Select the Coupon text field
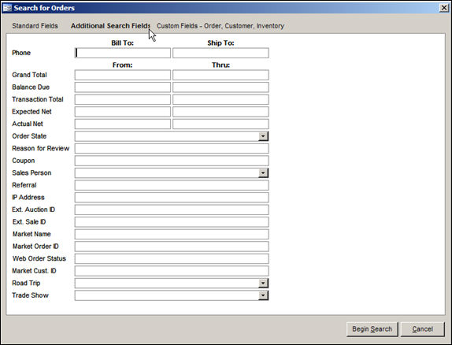Screen dimensions: 452x345 (x=172, y=161)
